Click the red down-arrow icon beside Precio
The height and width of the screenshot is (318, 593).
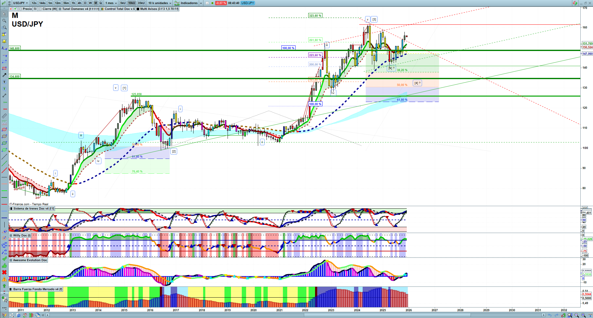[11, 9]
